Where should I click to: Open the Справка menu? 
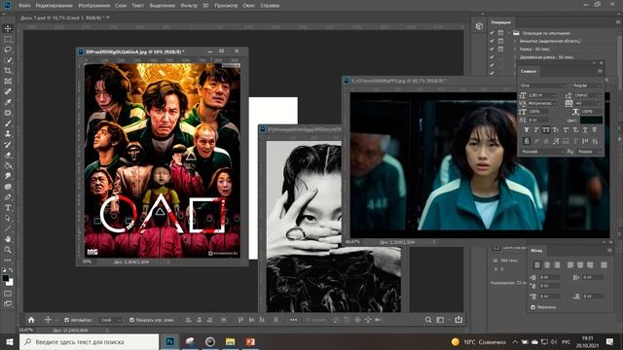[x=270, y=6]
